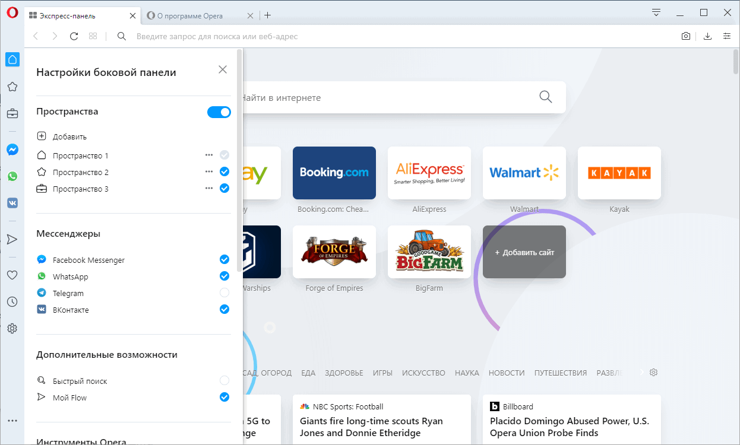The height and width of the screenshot is (445, 740).
Task: Turn off the Пространства toggle switch
Action: point(219,112)
